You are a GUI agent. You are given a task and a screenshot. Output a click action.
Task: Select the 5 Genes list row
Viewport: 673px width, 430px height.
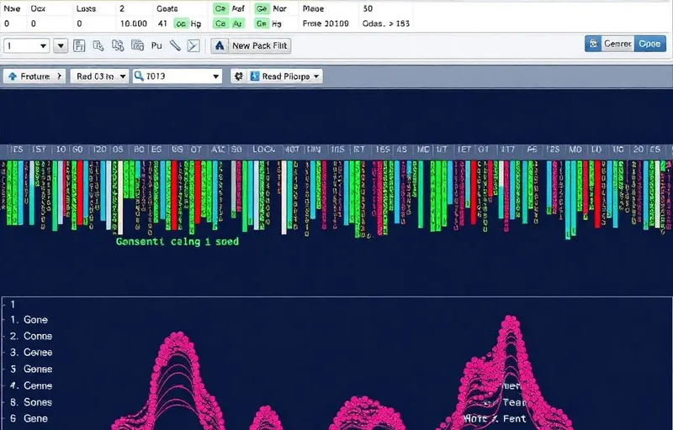point(31,369)
